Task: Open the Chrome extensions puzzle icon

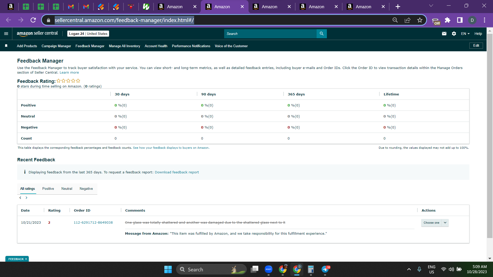Action: tap(448, 20)
